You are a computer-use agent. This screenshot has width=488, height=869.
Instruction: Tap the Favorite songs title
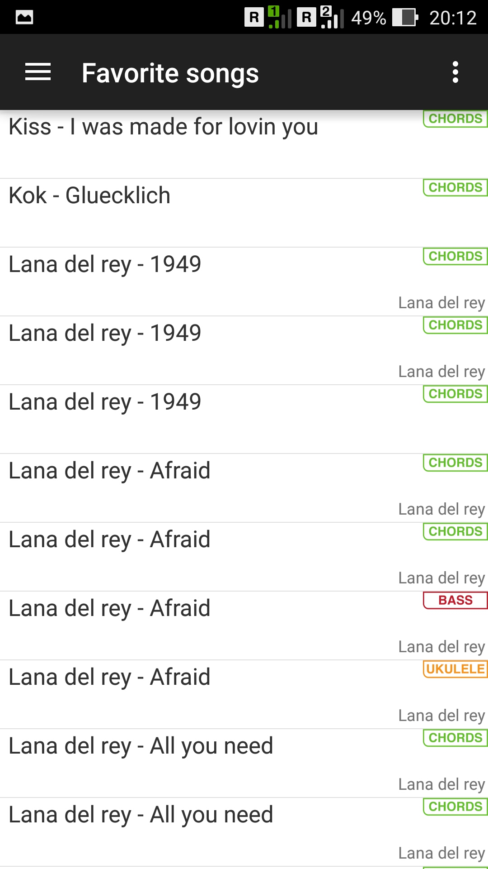[x=170, y=73]
